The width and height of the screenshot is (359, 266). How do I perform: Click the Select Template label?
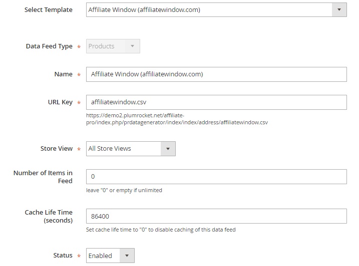[48, 9]
